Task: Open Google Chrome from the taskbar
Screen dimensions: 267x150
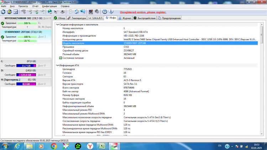Action: [54, 146]
